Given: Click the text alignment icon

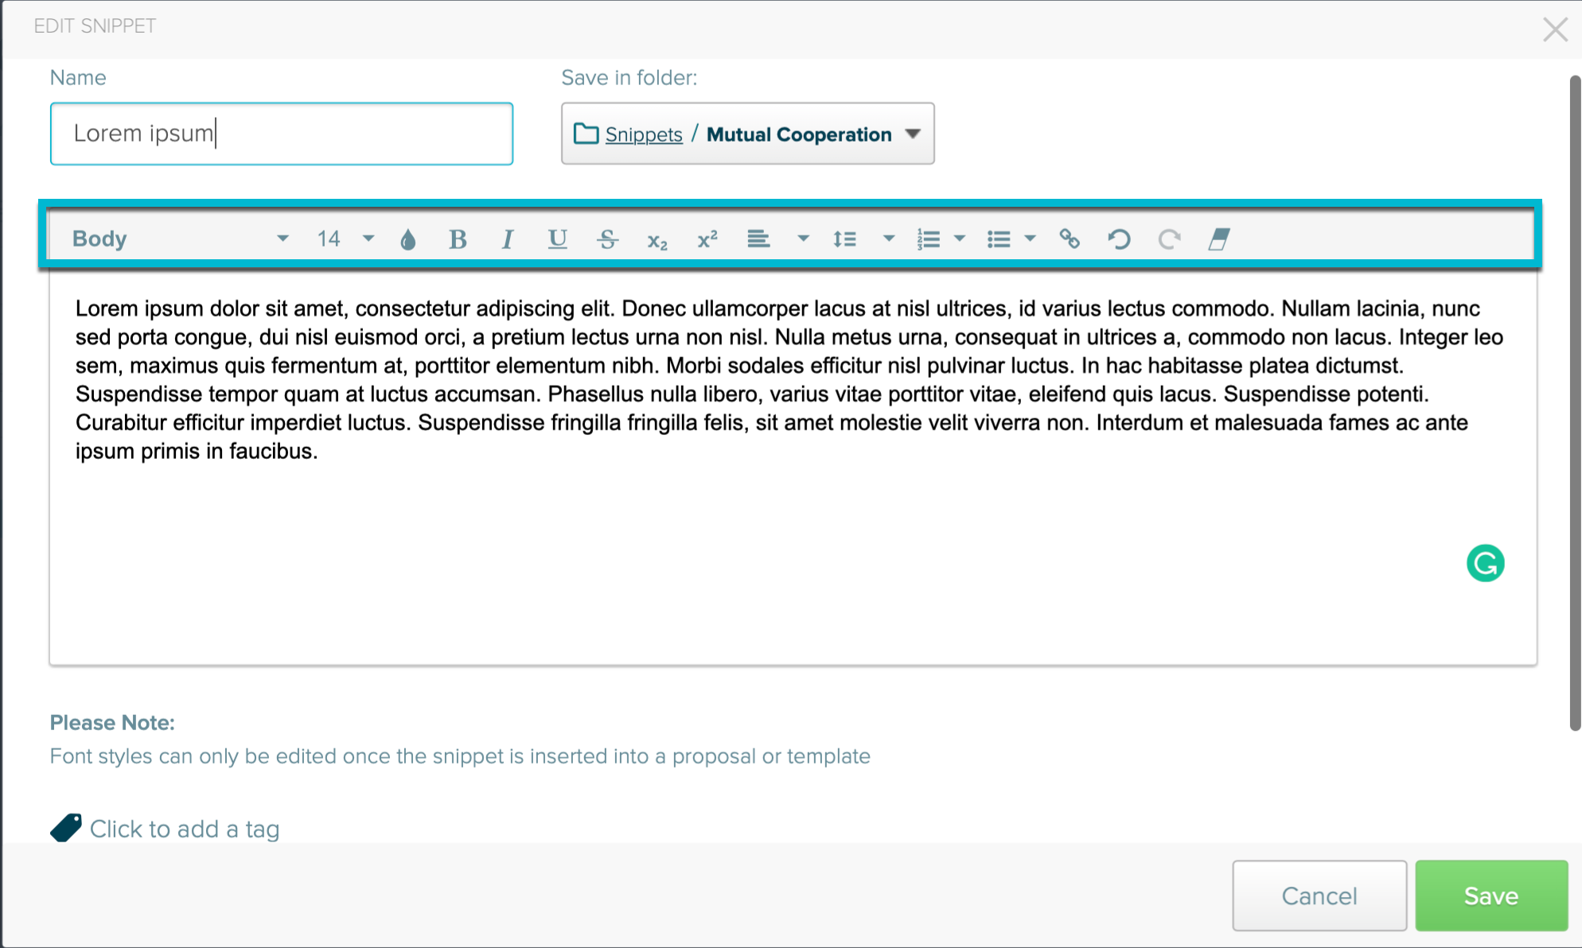Looking at the screenshot, I should (758, 239).
